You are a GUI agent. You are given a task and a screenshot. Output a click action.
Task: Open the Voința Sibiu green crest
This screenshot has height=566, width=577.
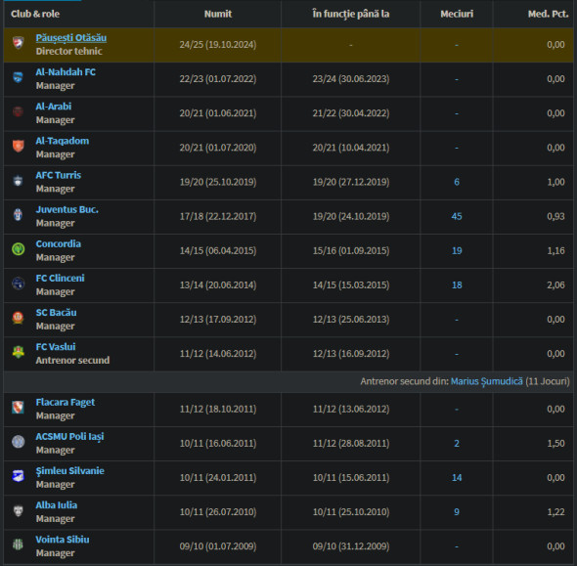18,544
